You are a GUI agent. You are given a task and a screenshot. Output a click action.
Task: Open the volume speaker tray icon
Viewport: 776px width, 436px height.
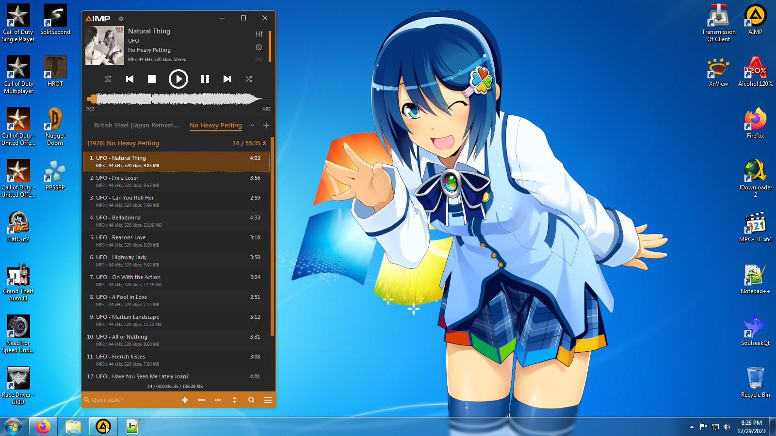pos(727,427)
